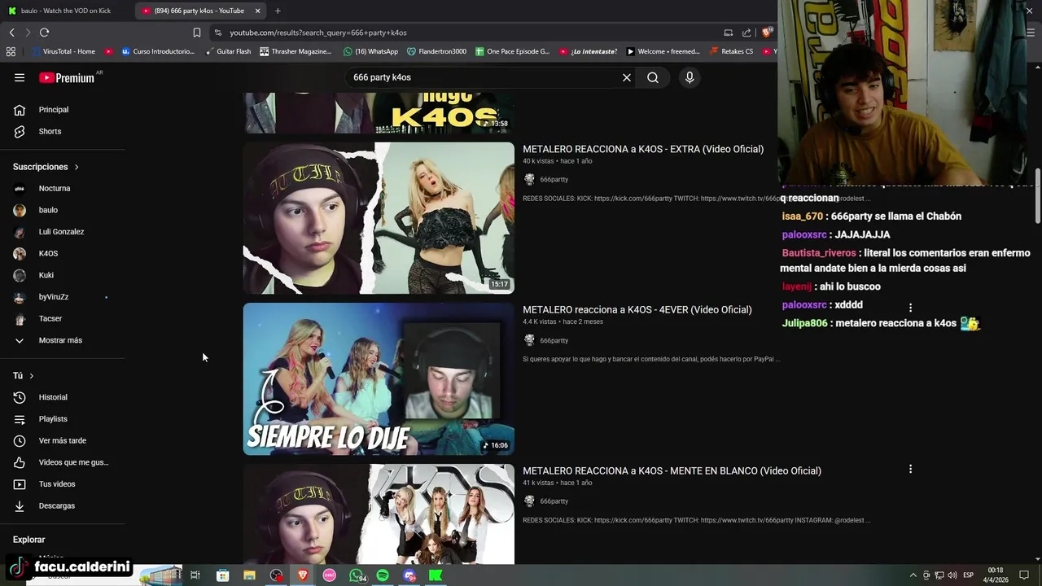Open File Explorer from the taskbar

pos(249,575)
